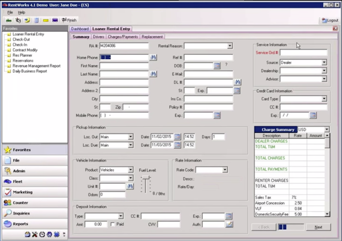Open deposit Exp calendar picker
Viewport: 342px width, 241px height.
[228, 216]
